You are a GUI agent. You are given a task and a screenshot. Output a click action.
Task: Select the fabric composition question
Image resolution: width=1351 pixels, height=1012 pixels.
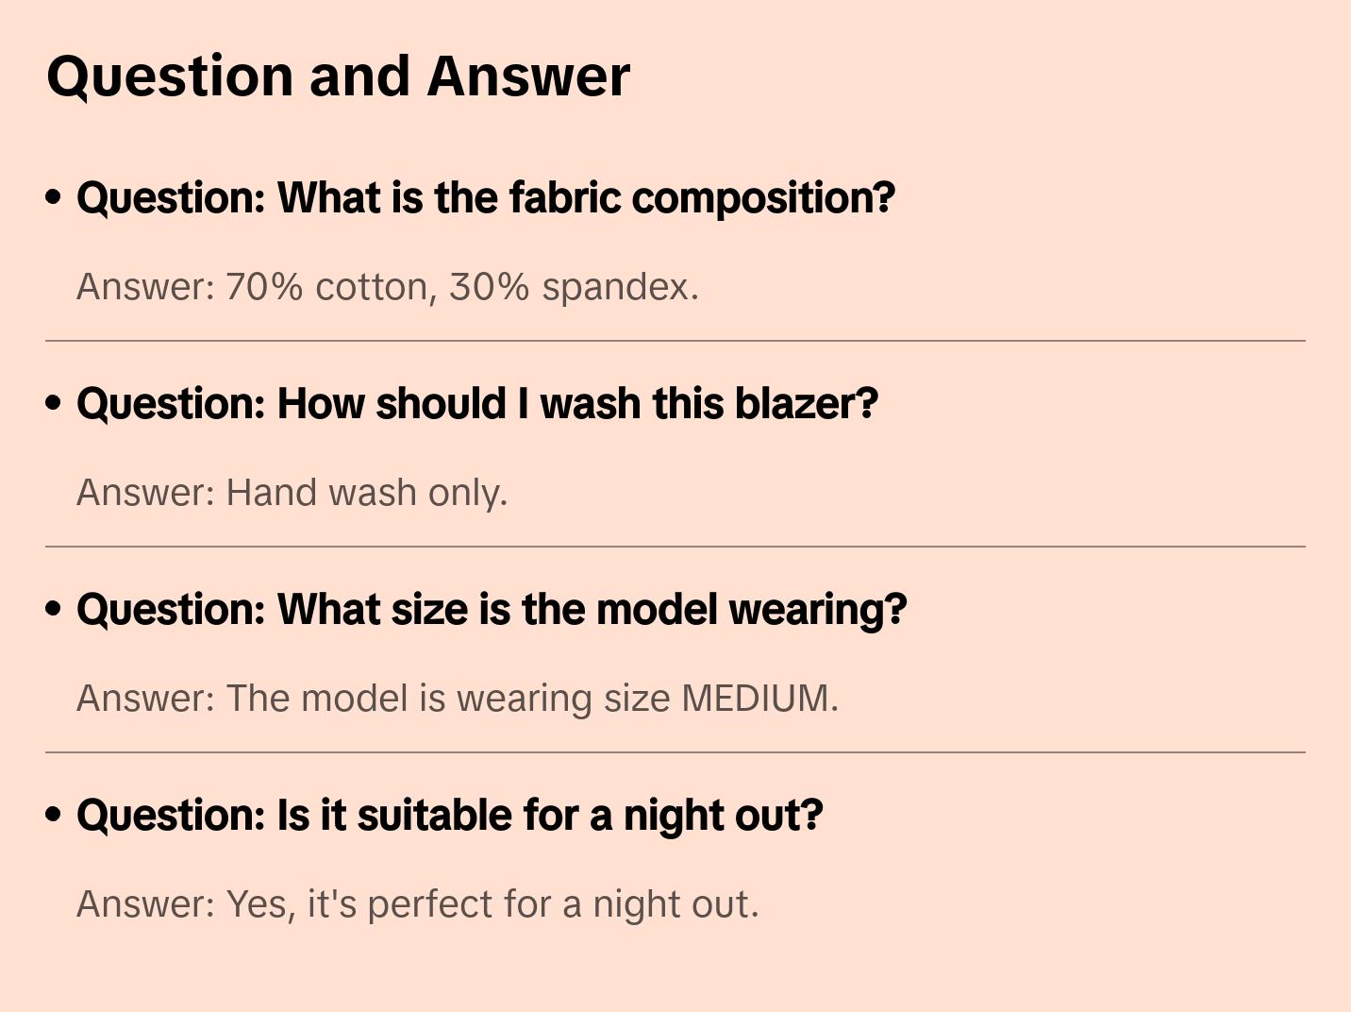(x=485, y=198)
